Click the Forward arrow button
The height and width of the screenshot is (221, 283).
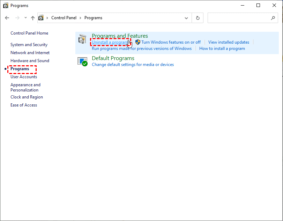click(x=17, y=18)
